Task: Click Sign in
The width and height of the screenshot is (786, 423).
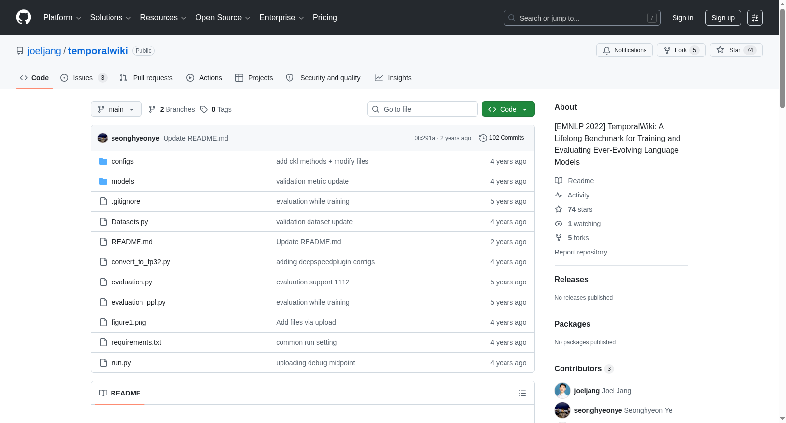Action: click(x=683, y=18)
